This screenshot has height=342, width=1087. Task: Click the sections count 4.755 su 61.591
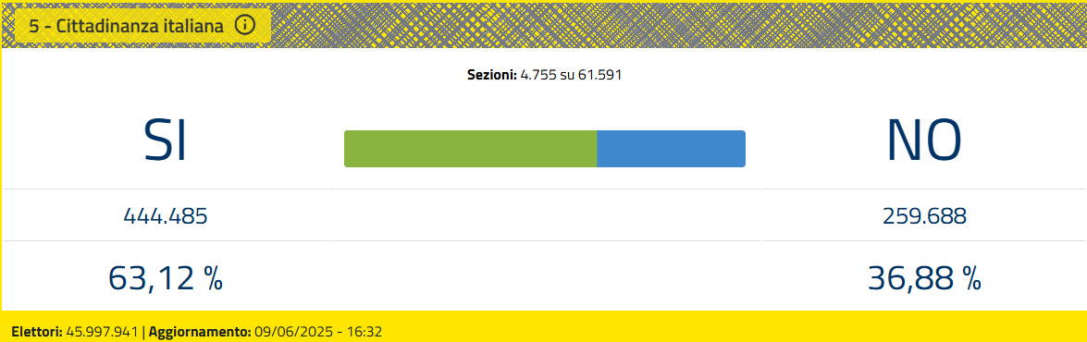click(571, 75)
